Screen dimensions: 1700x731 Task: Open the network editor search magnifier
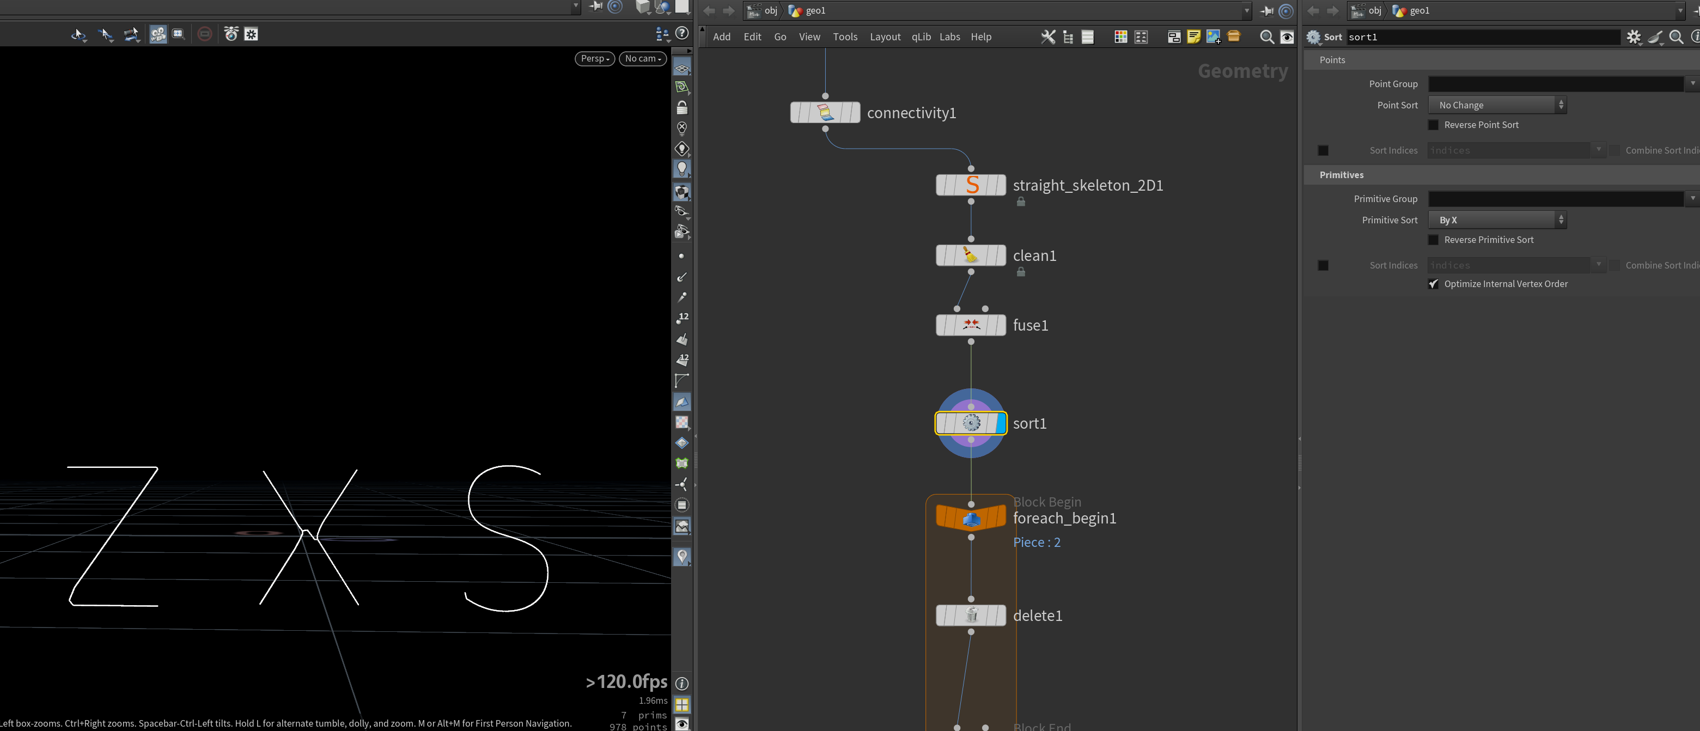click(x=1266, y=37)
